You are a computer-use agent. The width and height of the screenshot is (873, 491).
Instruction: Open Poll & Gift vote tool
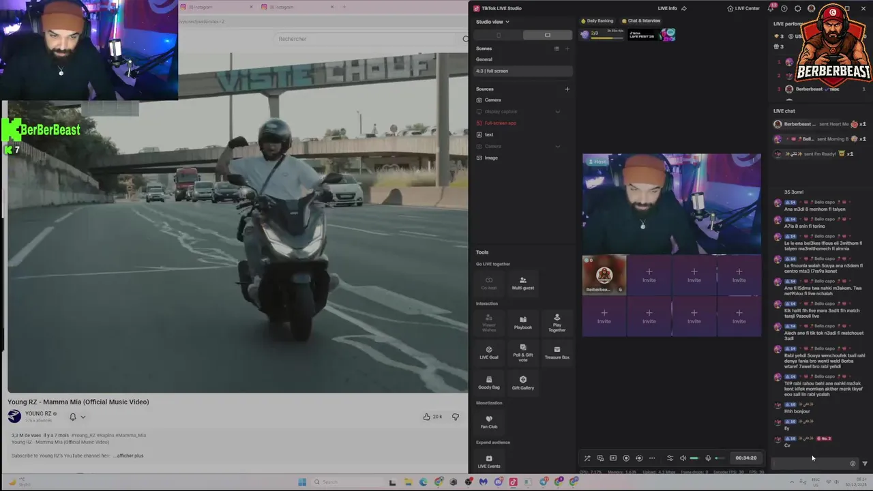pos(523,353)
